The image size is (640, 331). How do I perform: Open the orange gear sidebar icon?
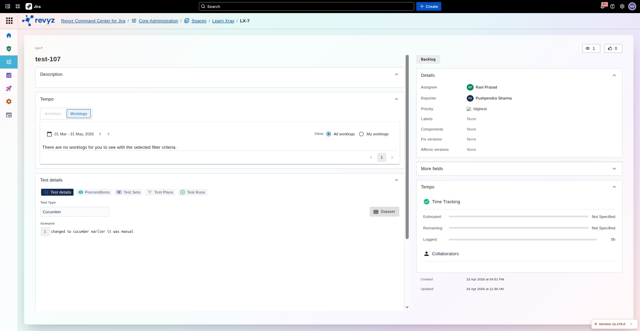tap(9, 102)
